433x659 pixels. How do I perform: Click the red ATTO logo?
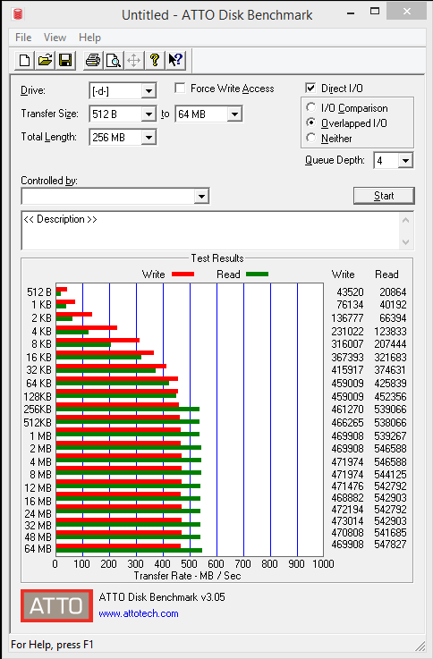(56, 605)
